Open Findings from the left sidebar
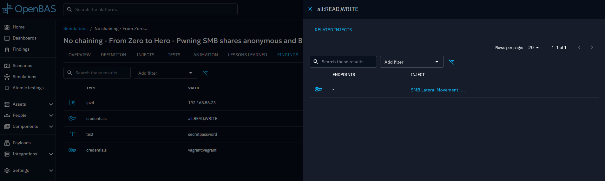 coord(21,49)
